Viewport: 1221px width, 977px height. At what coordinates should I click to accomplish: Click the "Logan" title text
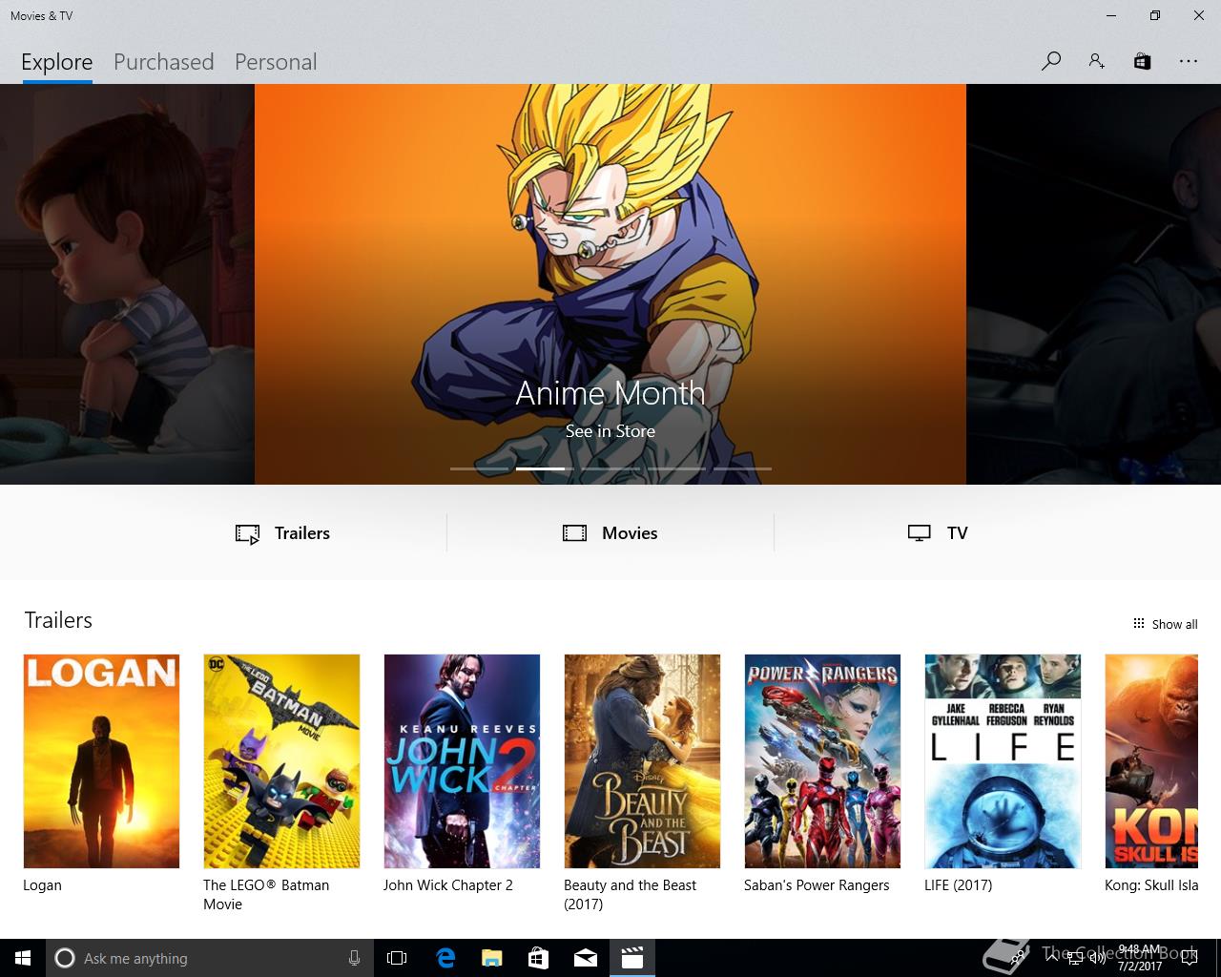coord(42,885)
